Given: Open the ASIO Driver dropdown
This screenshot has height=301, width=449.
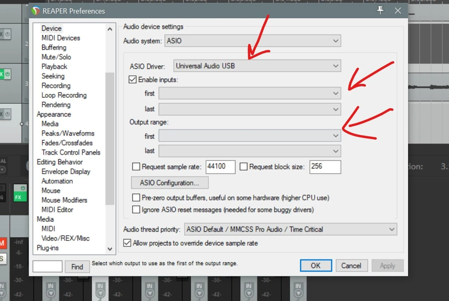Looking at the screenshot, I should [x=257, y=66].
